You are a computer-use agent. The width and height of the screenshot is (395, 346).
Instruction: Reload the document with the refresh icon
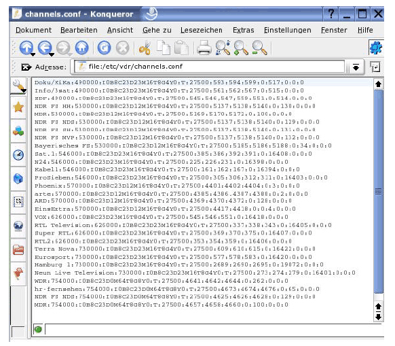coord(104,48)
